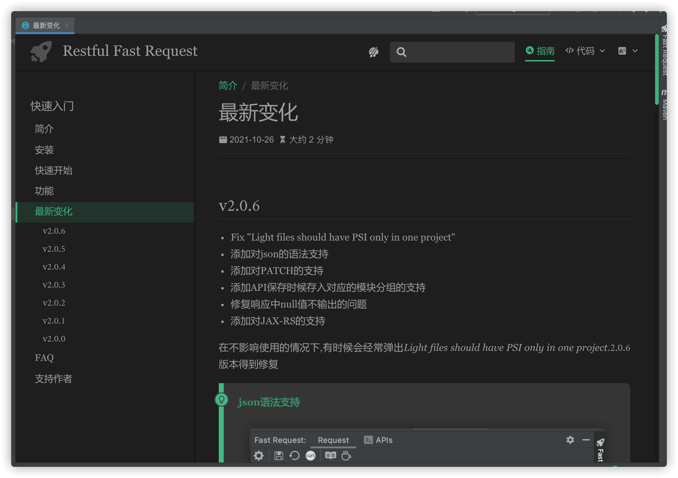678x478 pixels.
Task: Expand the language selector chevron
Action: (x=635, y=51)
